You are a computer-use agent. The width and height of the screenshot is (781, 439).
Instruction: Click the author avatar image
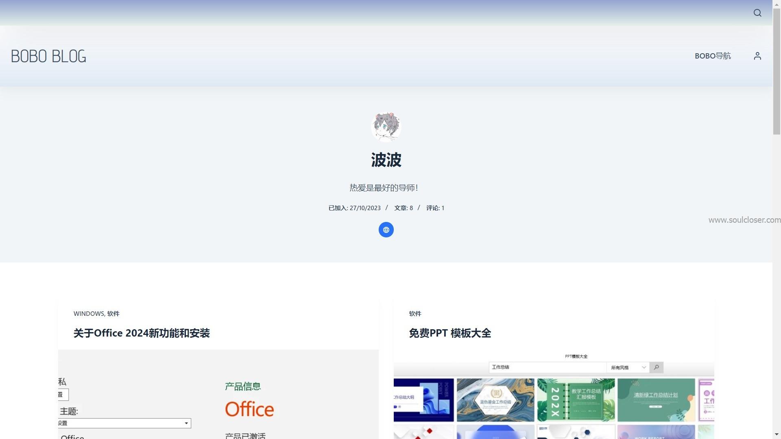[x=386, y=126]
